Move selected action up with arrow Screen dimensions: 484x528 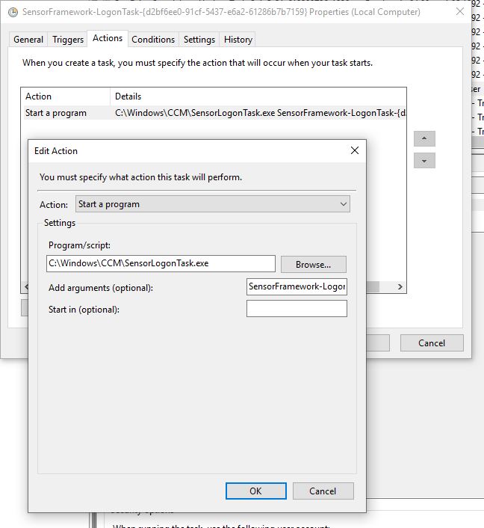[x=424, y=138]
